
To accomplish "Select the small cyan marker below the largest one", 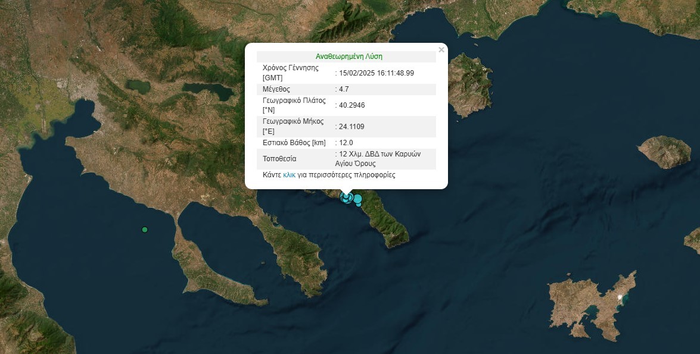I will coord(359,205).
